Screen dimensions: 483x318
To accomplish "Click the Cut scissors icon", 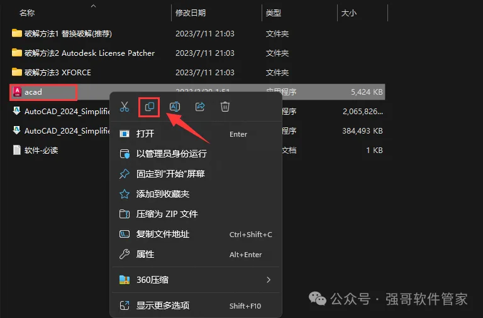I will 125,107.
